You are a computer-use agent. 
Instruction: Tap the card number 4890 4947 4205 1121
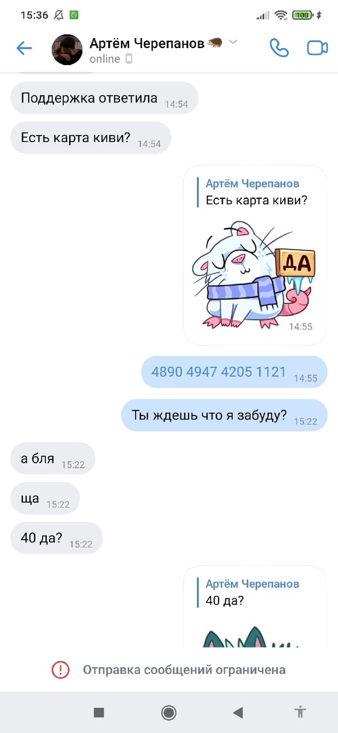tap(219, 372)
